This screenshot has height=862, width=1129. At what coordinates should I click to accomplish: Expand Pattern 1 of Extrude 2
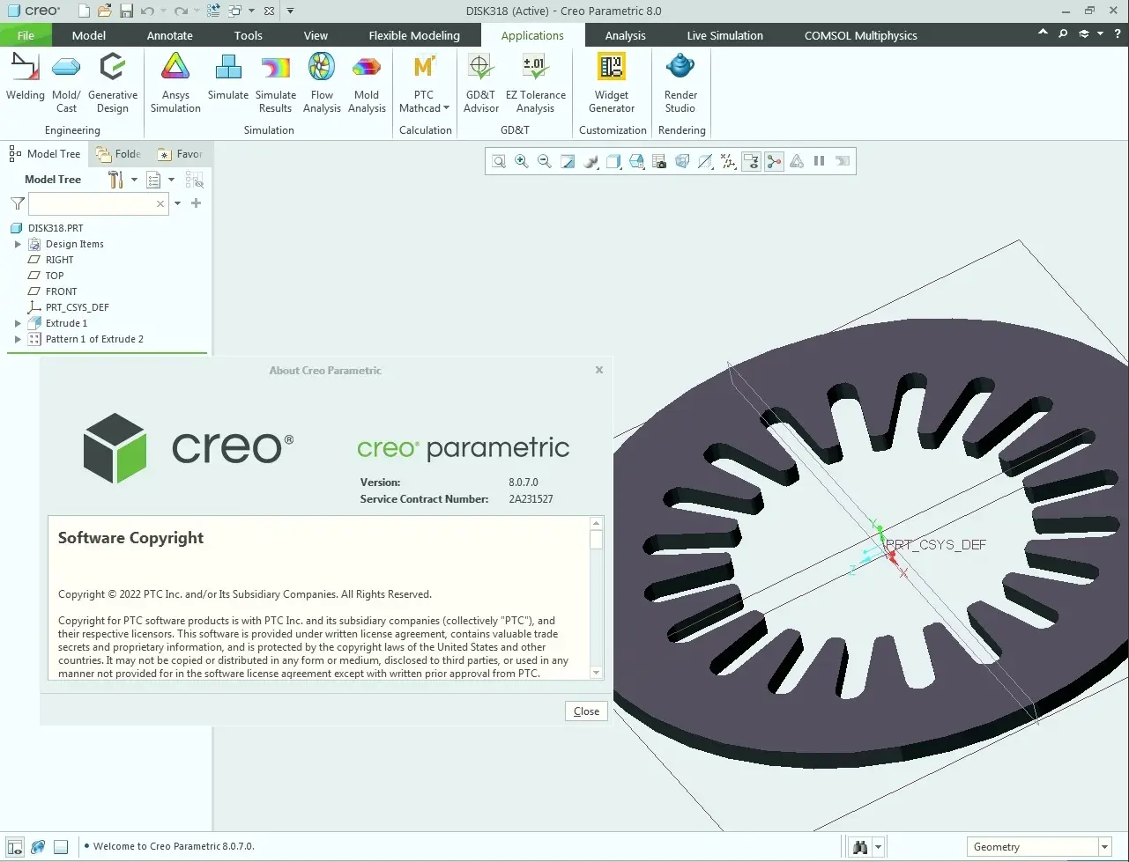coord(18,339)
